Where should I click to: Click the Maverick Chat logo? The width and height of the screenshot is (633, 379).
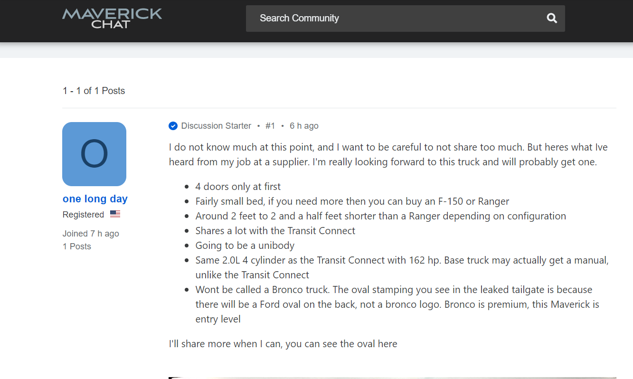112,18
